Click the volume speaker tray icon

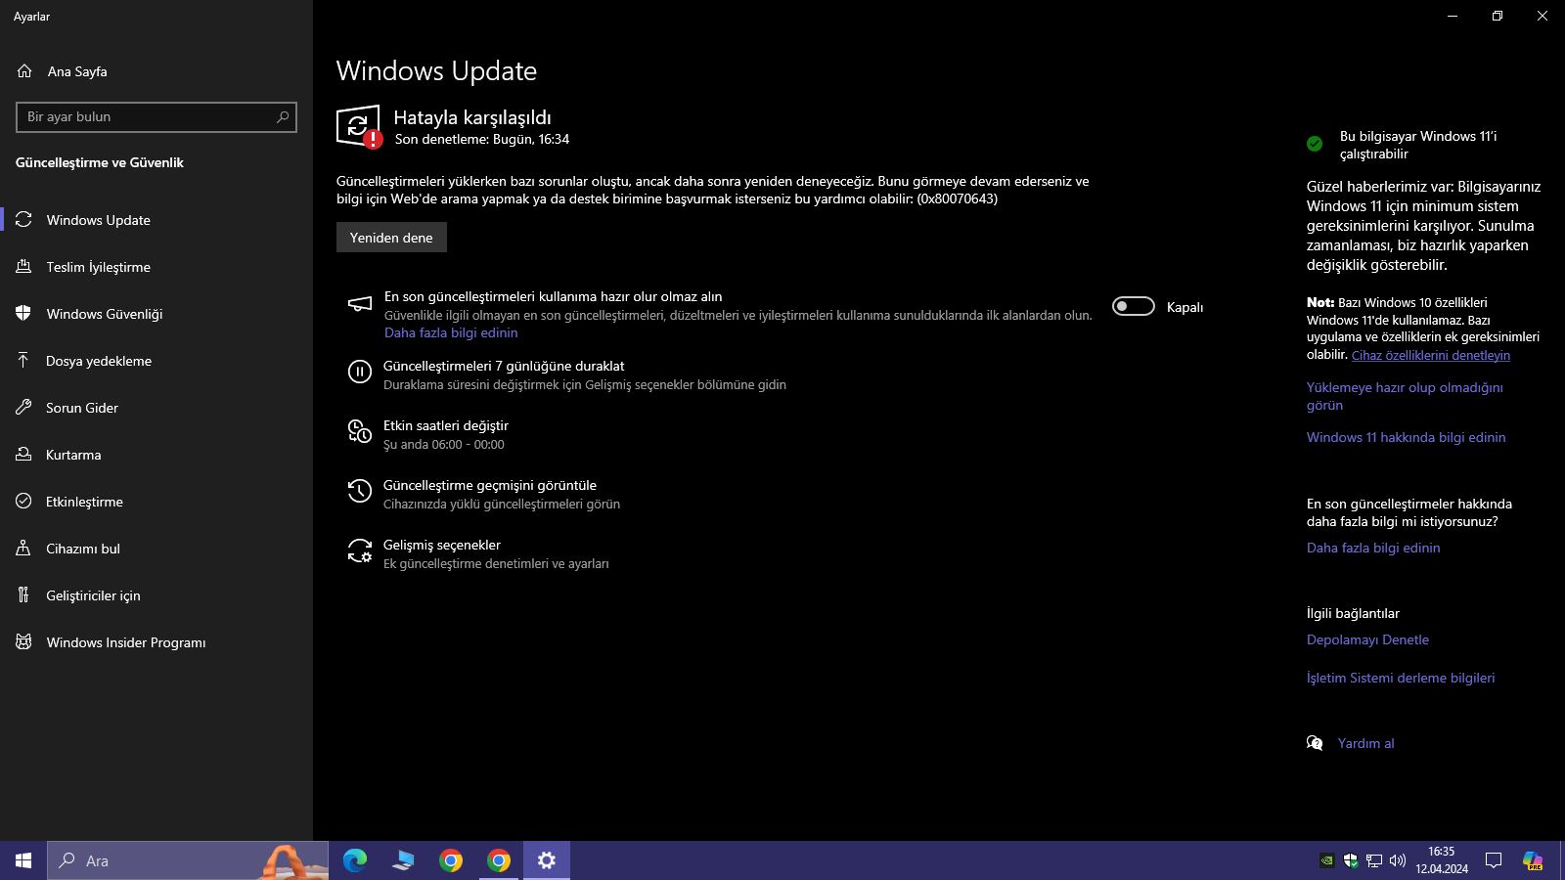point(1398,860)
